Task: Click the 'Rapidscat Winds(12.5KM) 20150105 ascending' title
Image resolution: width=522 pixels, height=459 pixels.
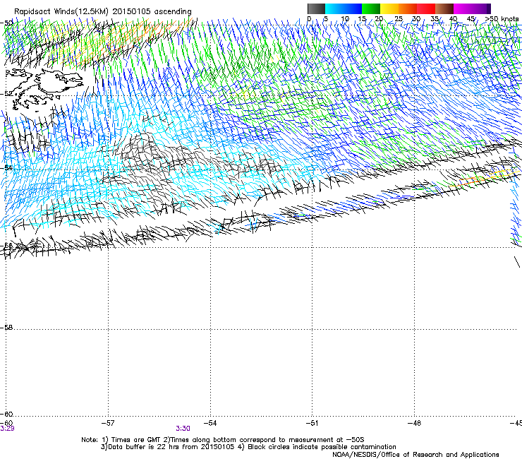Action: pos(103,12)
